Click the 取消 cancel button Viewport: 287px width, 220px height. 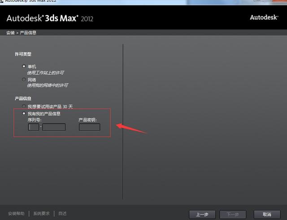pos(267,215)
